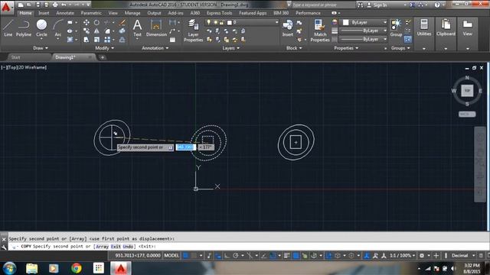Select the Text tool
The image size is (490, 275).
(137, 28)
